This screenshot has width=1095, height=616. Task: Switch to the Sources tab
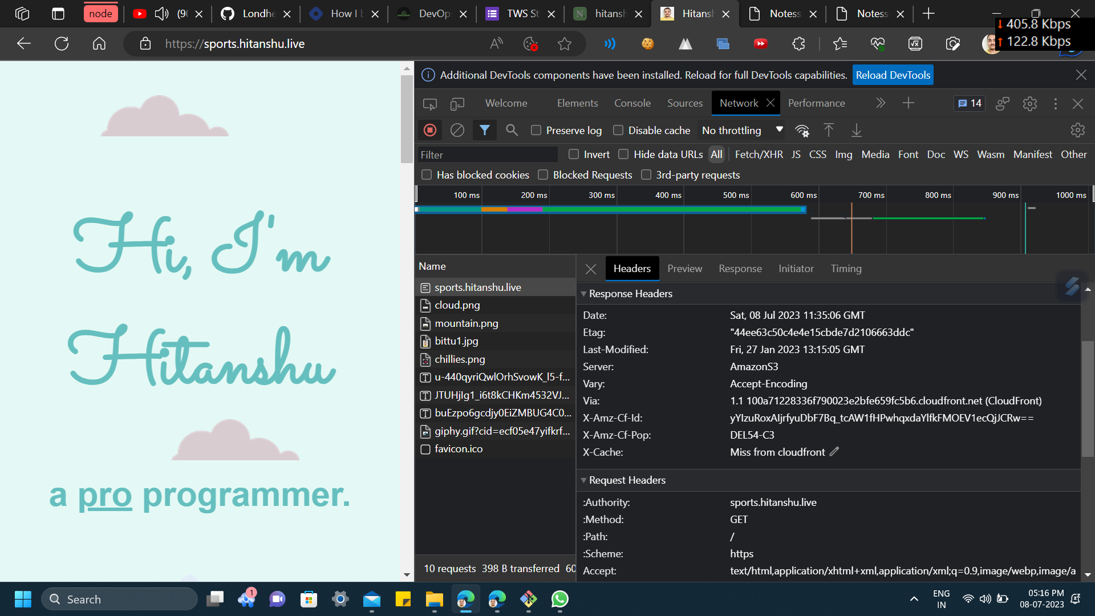(x=685, y=103)
